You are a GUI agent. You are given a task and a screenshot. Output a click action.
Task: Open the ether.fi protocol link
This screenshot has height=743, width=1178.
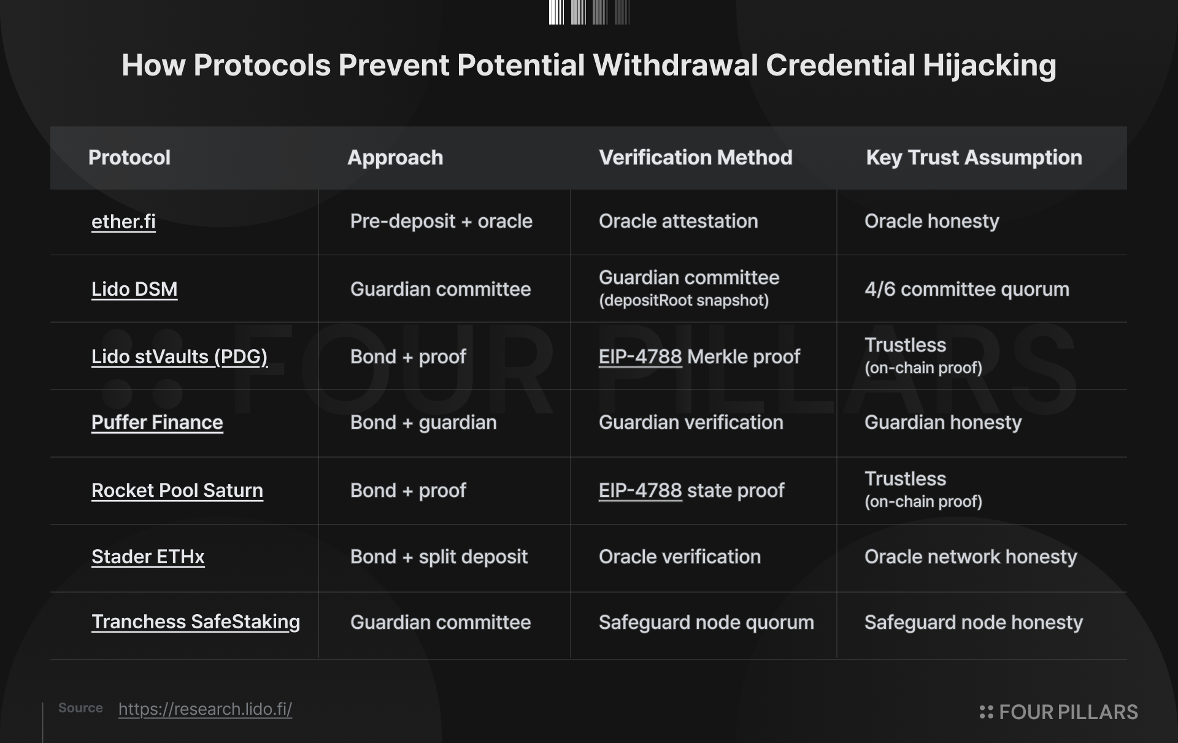(123, 221)
